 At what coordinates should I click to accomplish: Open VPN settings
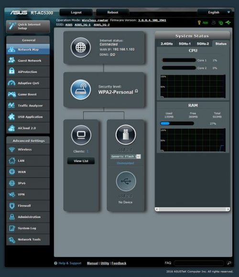click(x=28, y=194)
